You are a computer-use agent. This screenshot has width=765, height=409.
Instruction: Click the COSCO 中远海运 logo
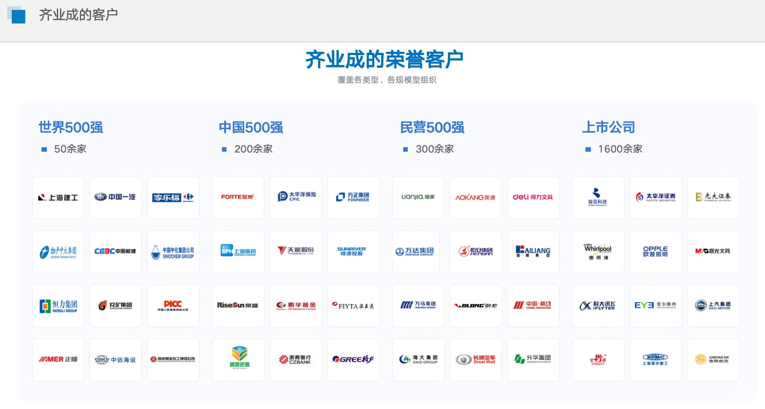(116, 360)
